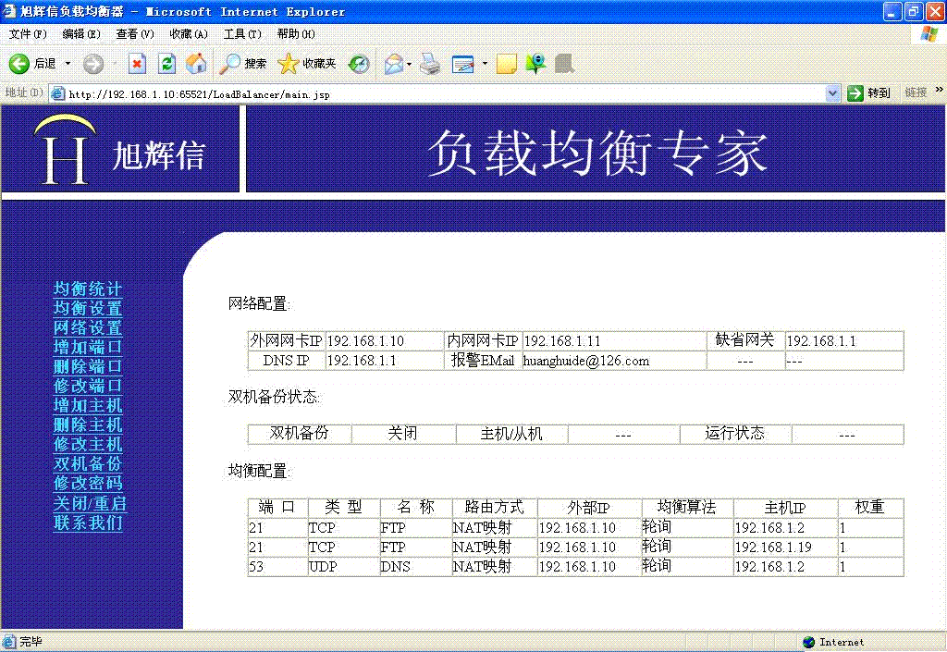Screen dimensions: 947x652
Task: Click the 缺省网关 label cell
Action: [745, 340]
